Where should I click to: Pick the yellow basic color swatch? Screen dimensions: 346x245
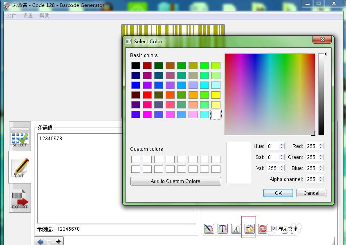point(216,95)
